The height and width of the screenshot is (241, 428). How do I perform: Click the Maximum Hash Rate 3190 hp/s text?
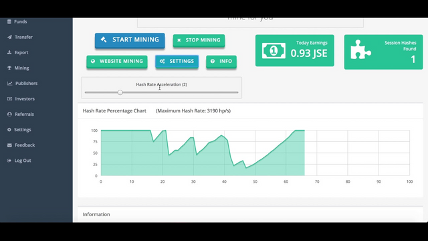[x=193, y=110]
